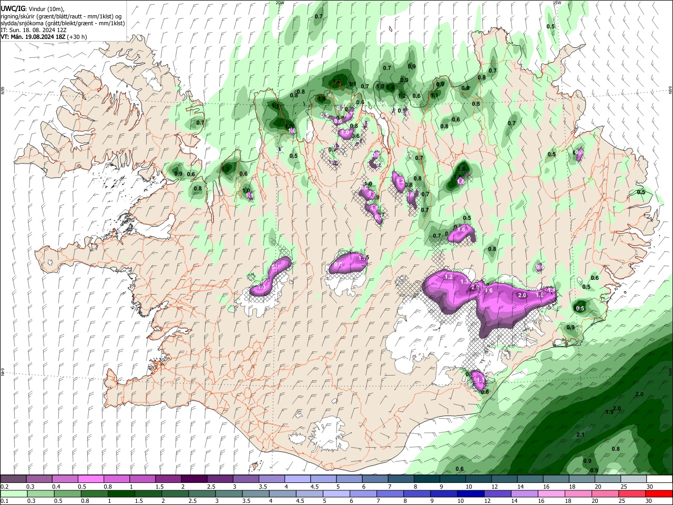The height and width of the screenshot is (505, 673).
Task: Click the navy blue 10 swatch in the lower rain scale
Action: coord(471,493)
